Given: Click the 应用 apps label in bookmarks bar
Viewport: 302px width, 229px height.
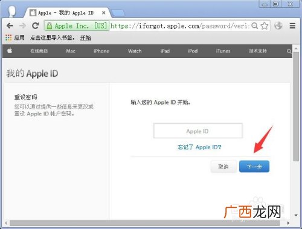Looking at the screenshot, I should click(19, 37).
